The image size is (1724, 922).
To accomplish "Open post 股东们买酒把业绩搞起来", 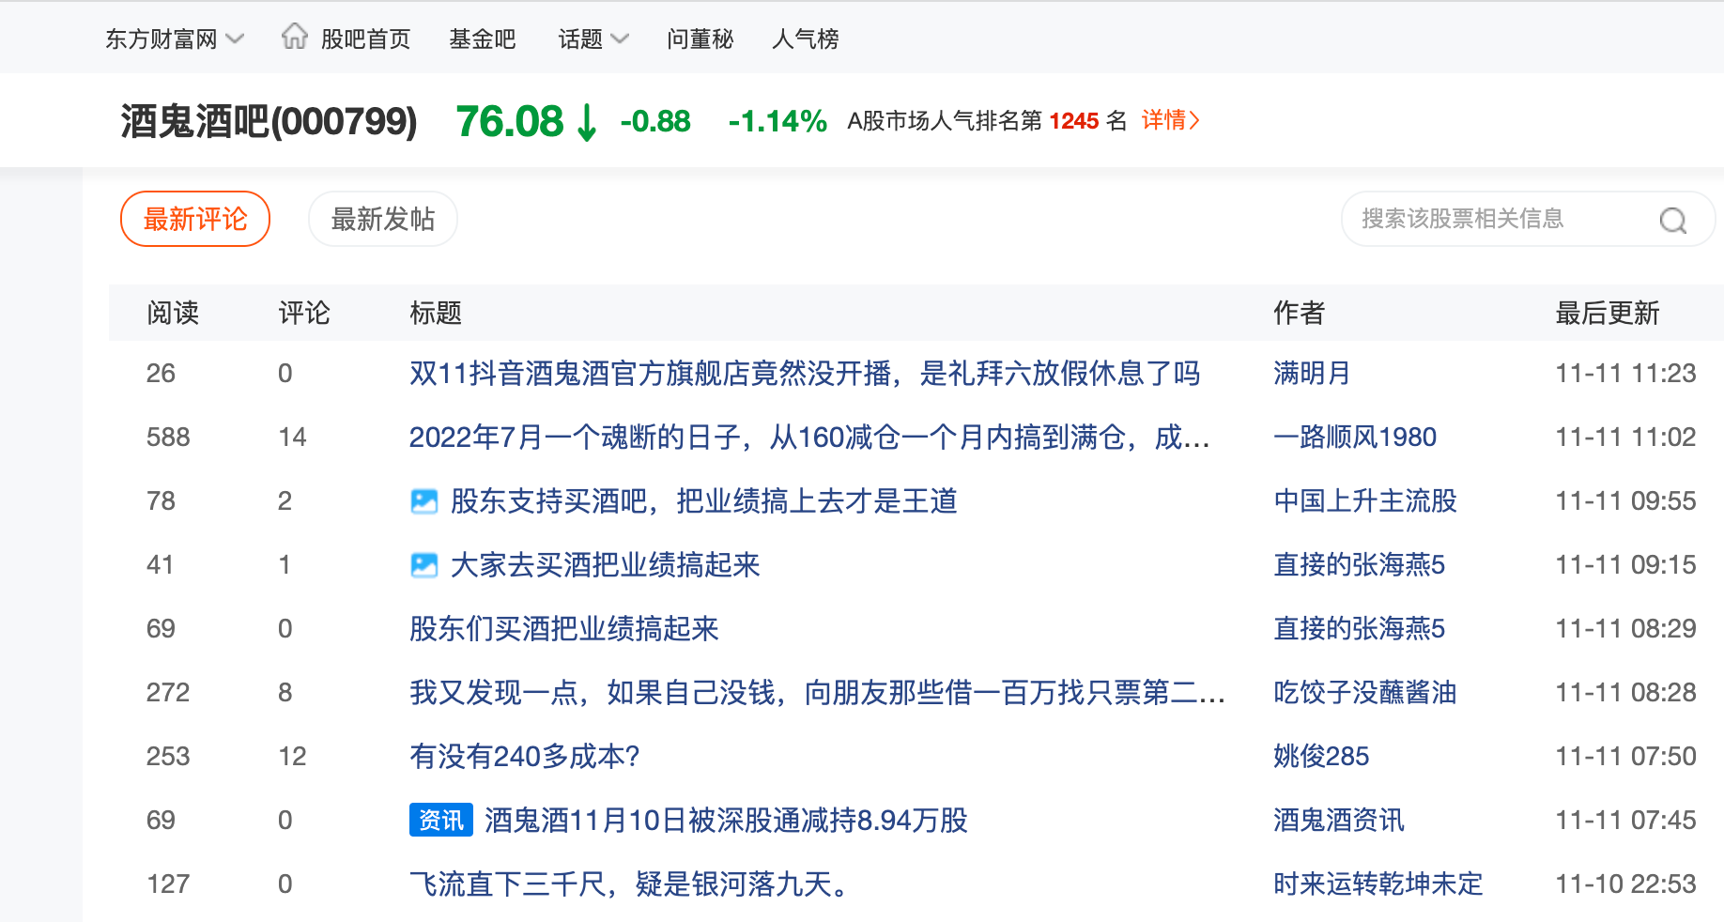I will point(564,629).
